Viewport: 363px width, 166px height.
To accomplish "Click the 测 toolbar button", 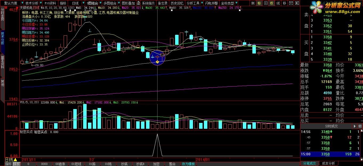I will tap(253, 3).
